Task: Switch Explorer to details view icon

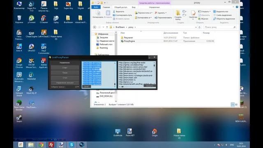Action: (233, 104)
